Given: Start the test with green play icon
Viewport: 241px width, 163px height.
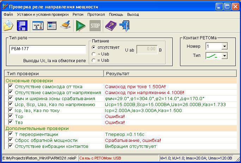Looking at the screenshot, I should 81,26.
